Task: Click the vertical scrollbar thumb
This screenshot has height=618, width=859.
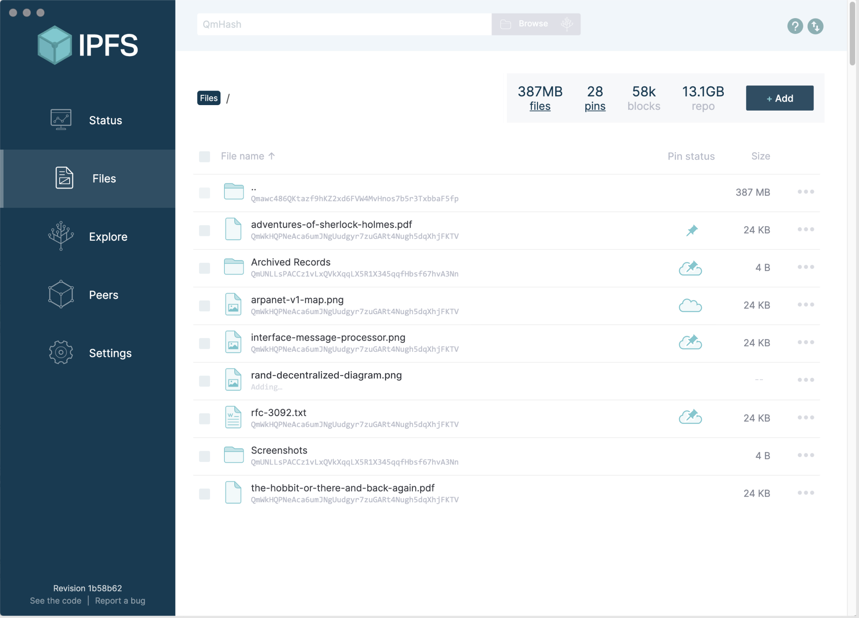Action: tap(852, 33)
